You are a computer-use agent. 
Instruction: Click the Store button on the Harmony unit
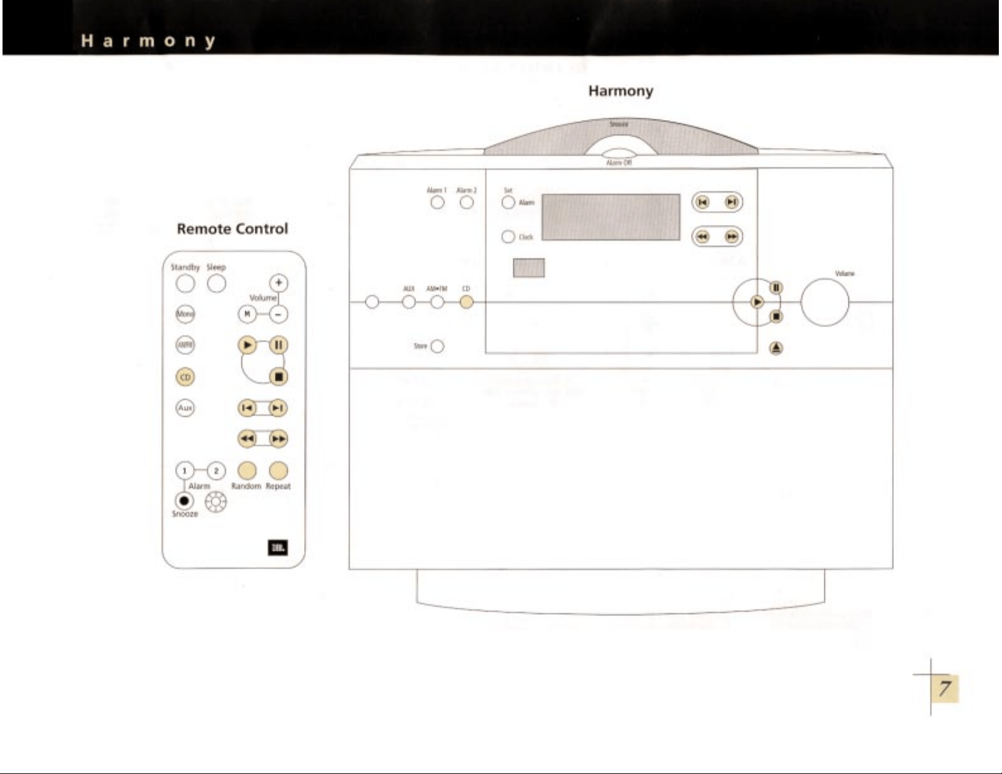[x=437, y=346]
